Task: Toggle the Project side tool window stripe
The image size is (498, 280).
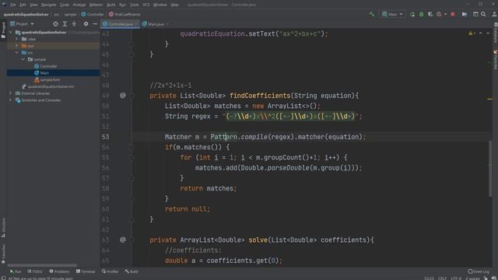Action: point(3,30)
